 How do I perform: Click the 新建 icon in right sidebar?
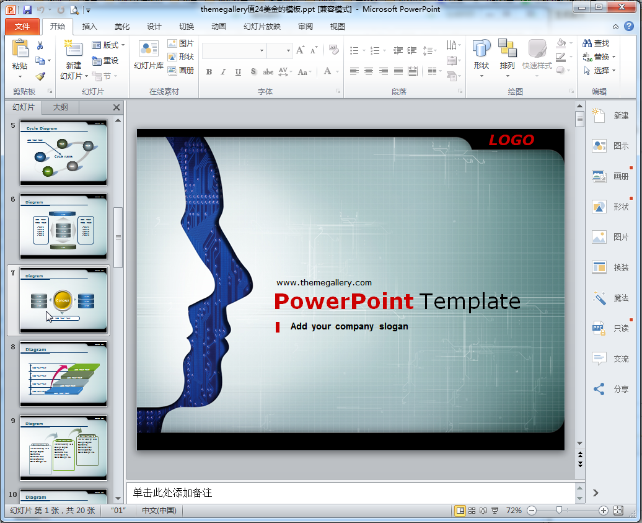coord(599,115)
